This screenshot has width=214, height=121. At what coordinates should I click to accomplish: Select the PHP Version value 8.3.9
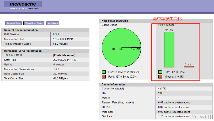tap(56, 34)
